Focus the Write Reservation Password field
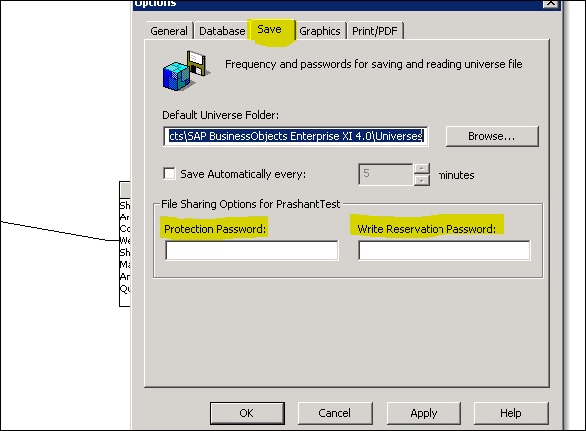The height and width of the screenshot is (431, 586). tap(444, 250)
